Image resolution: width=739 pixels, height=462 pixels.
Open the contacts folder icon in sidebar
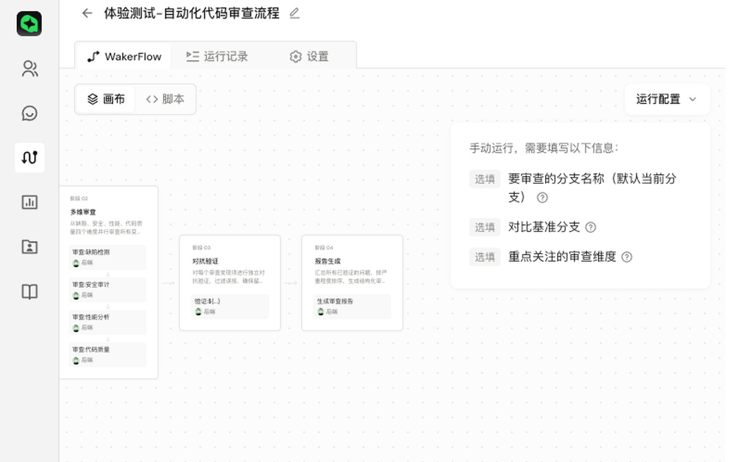click(x=30, y=247)
